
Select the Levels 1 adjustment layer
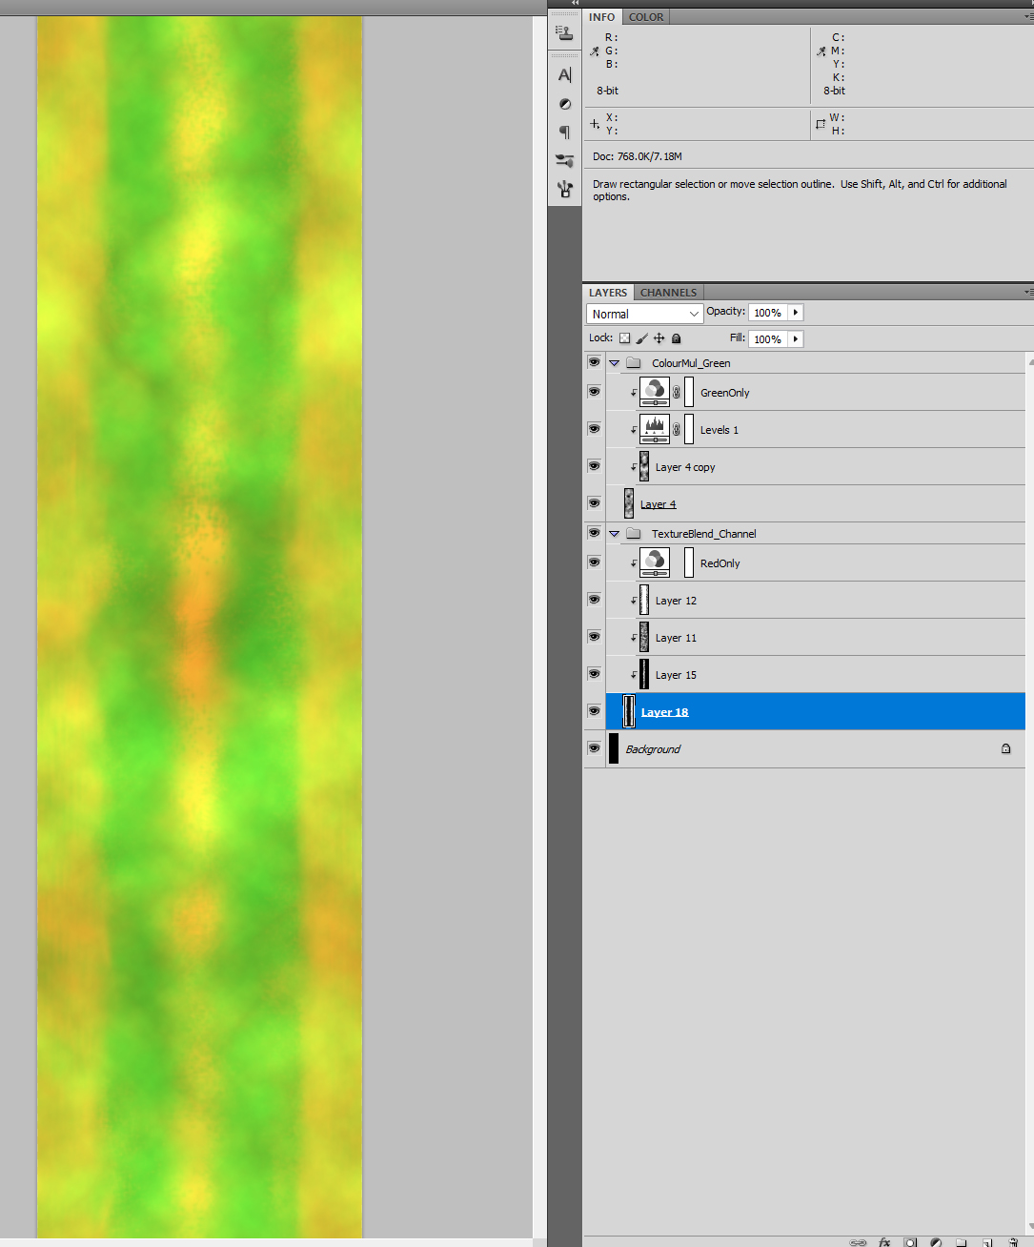point(719,430)
